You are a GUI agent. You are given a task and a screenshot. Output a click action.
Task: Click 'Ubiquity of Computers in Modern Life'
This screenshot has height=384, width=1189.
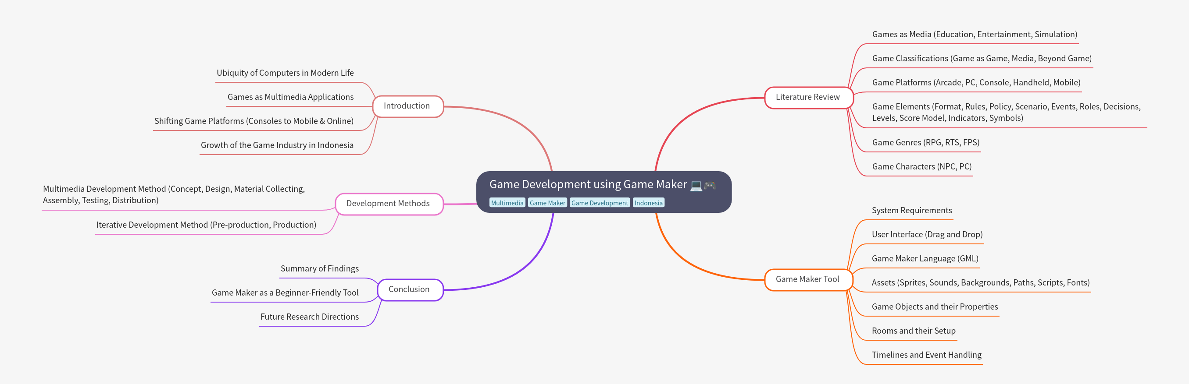(x=285, y=73)
